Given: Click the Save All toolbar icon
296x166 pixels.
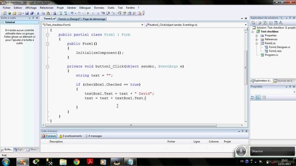Looking at the screenshot, I should click(x=32, y=13).
